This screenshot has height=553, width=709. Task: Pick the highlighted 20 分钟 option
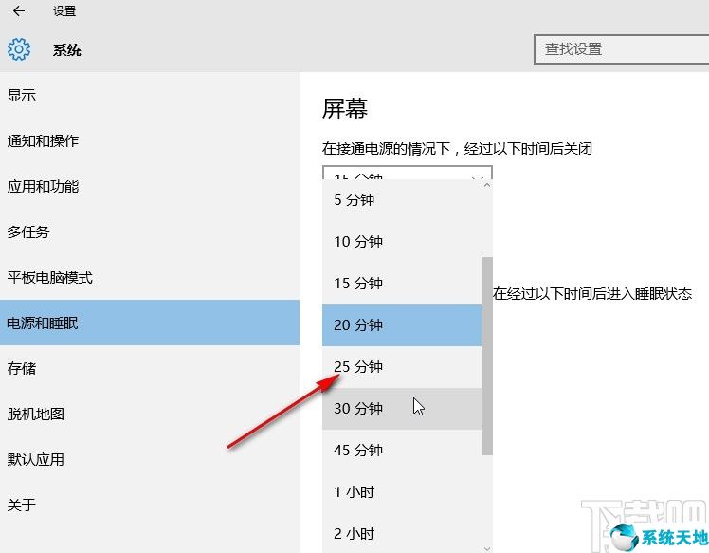coord(402,325)
